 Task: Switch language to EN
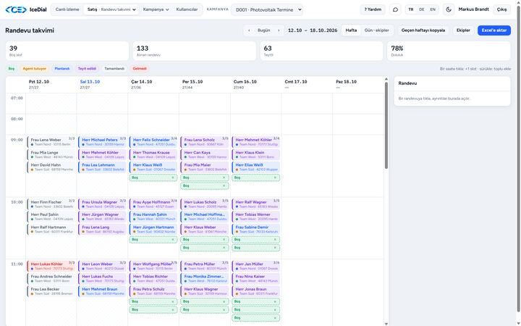click(x=433, y=9)
